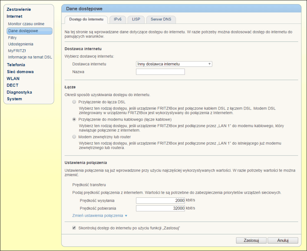The height and width of the screenshot is (251, 307).
Task: Focus the 'Prędkość wysyłania' input field
Action: [x=160, y=201]
